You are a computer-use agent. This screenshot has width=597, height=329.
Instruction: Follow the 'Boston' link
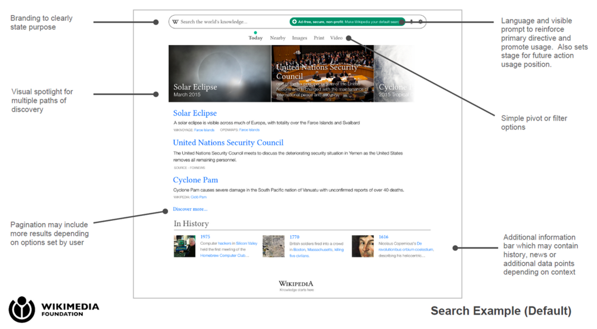(x=299, y=250)
